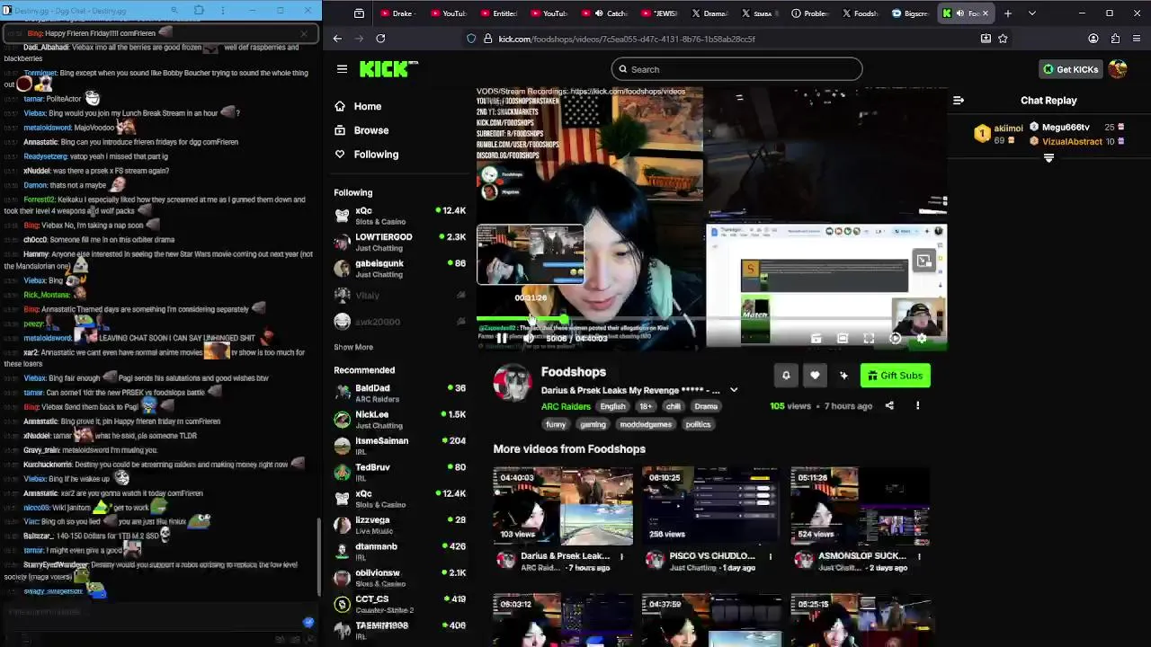Image resolution: width=1151 pixels, height=647 pixels.
Task: Click the address bar URL
Action: click(x=627, y=39)
